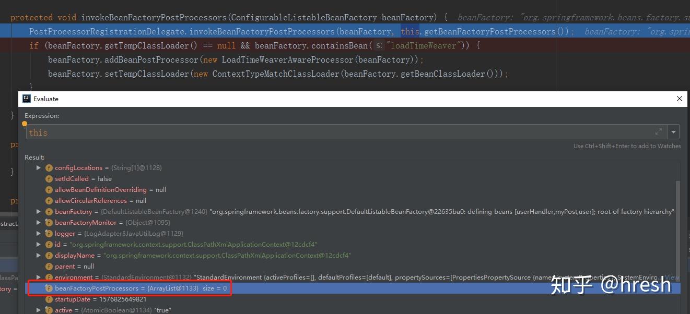Click the field icon next to active variable
Viewport: 690px width, 314px height.
49,310
